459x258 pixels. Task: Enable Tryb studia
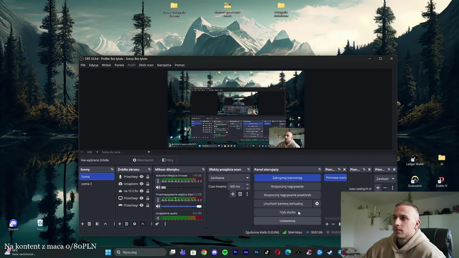coord(287,212)
